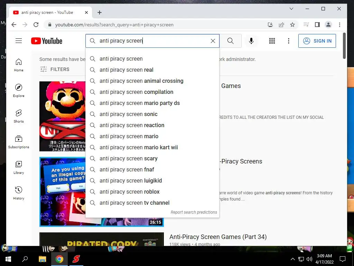
Task: Pick suggestion 'anti piracy screen compilation'
Action: [152, 92]
